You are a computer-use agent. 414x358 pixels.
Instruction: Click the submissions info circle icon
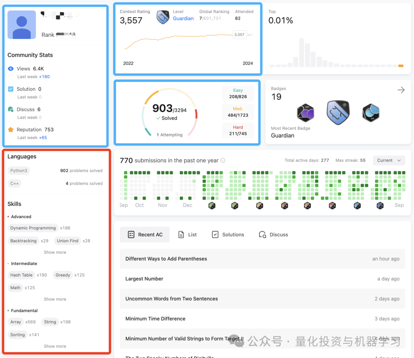223,160
